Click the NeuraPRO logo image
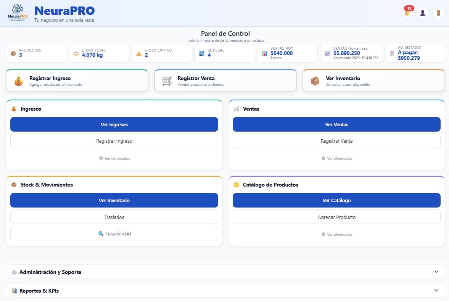 [18, 13]
